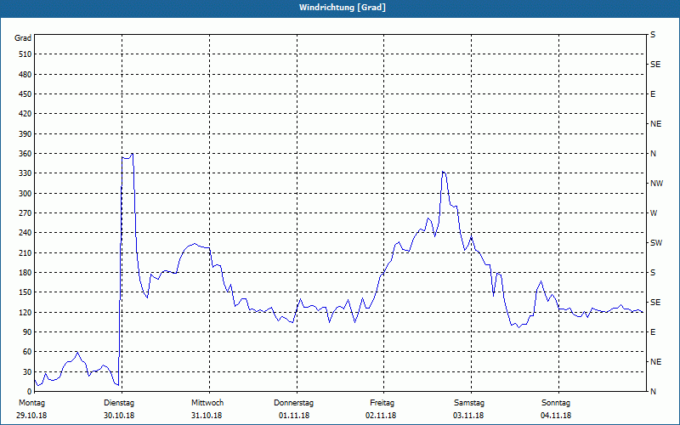Click the date 03.11.18
The image size is (680, 425).
point(468,416)
